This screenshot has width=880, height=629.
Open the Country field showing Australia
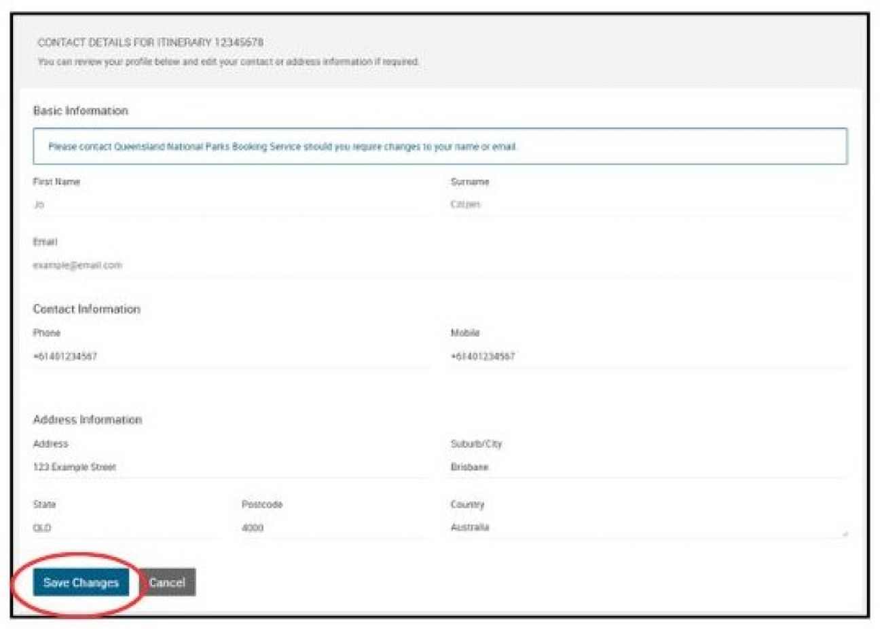click(648, 528)
